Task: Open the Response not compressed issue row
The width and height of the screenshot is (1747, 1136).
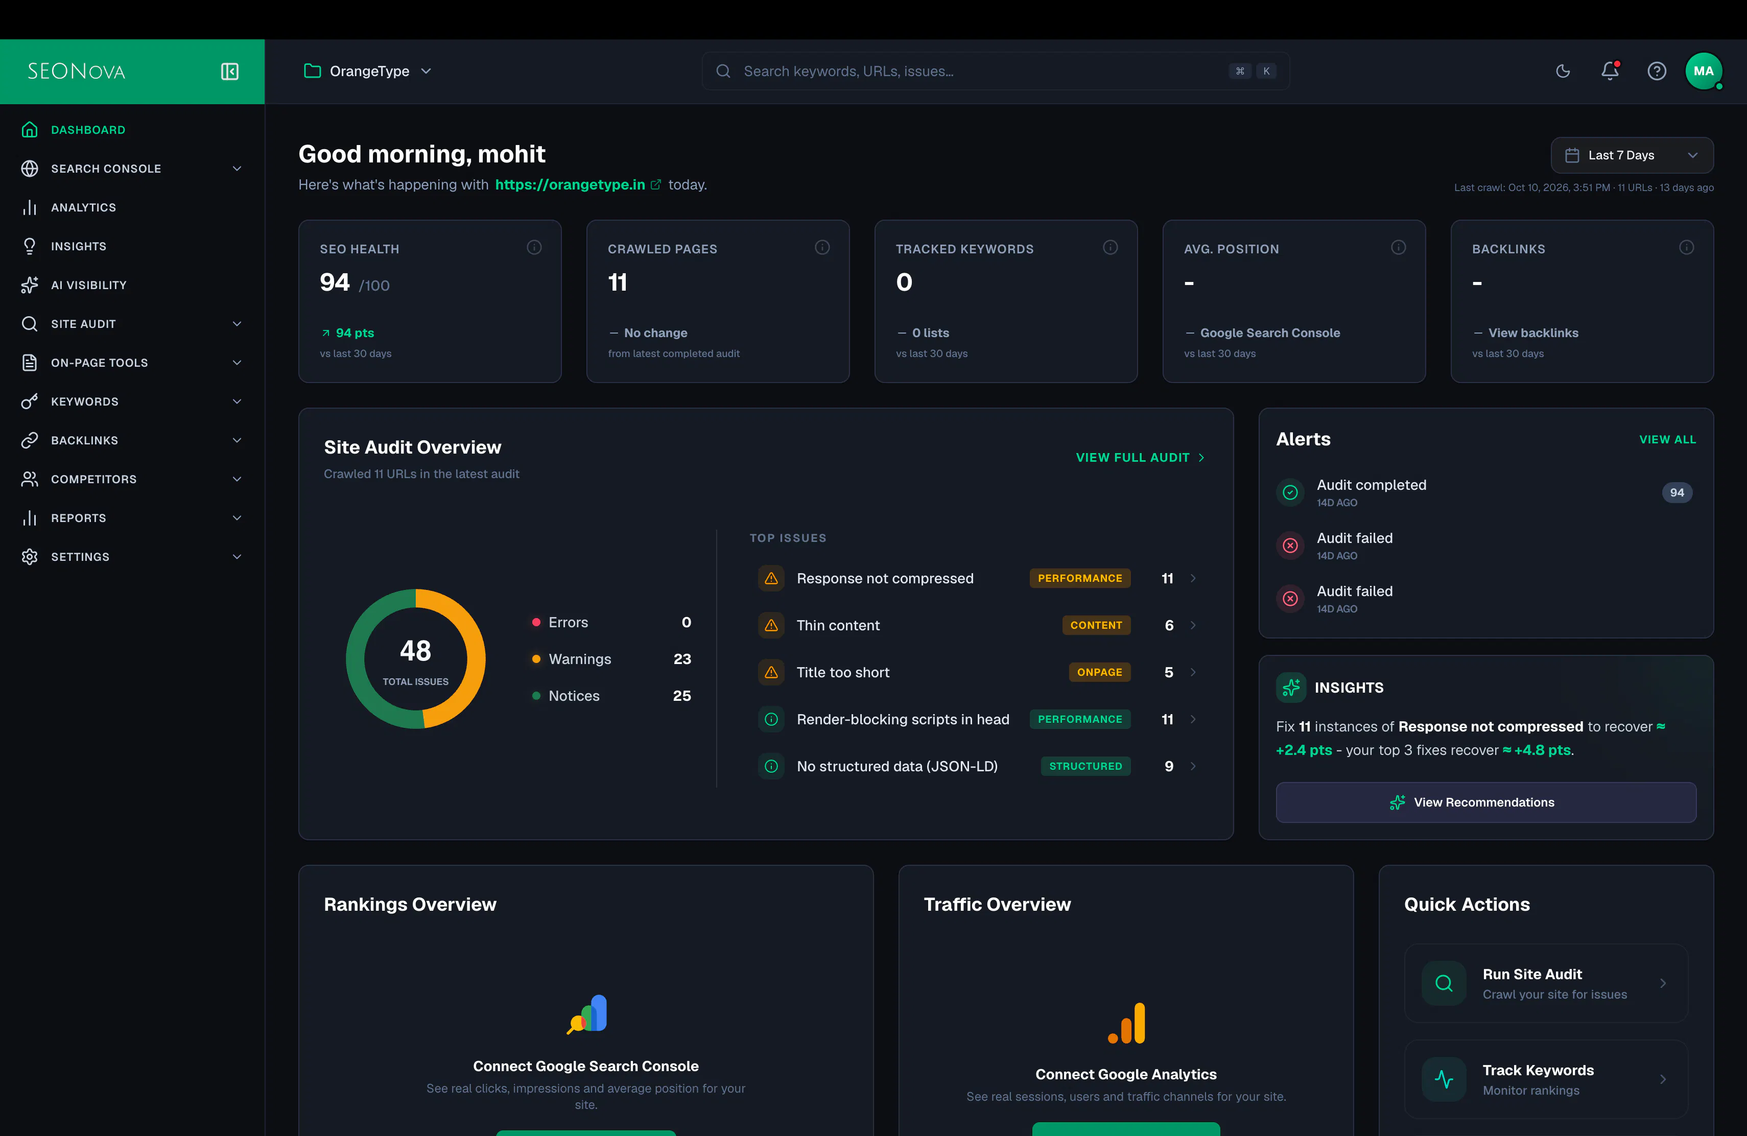Action: pos(977,578)
